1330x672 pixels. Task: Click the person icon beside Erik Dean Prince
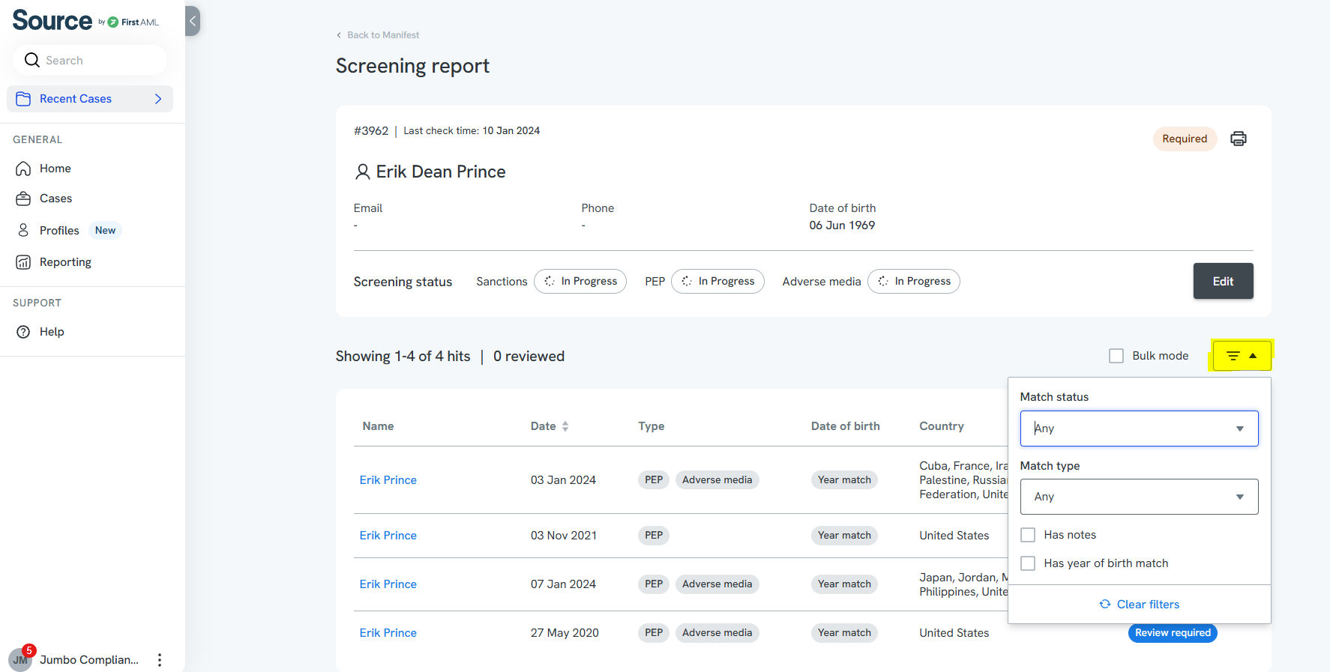point(362,172)
